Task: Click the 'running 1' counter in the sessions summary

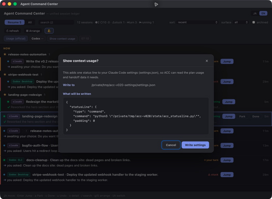Action: 147,22
